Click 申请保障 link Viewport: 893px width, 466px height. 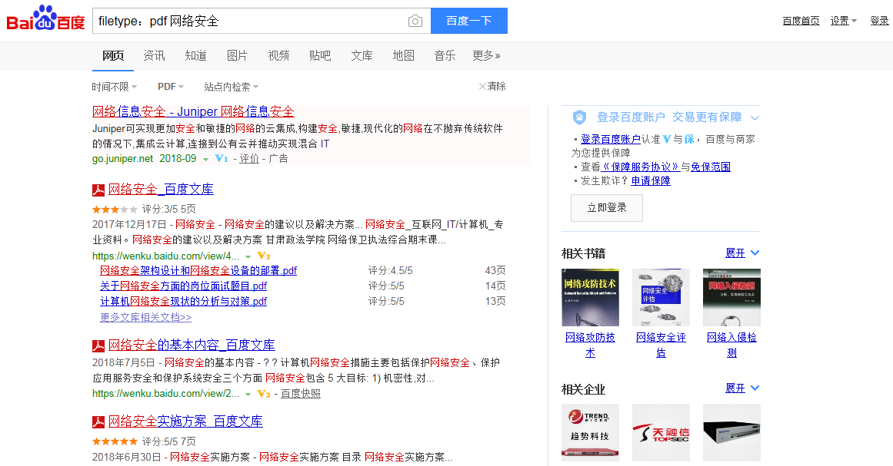coord(651,180)
